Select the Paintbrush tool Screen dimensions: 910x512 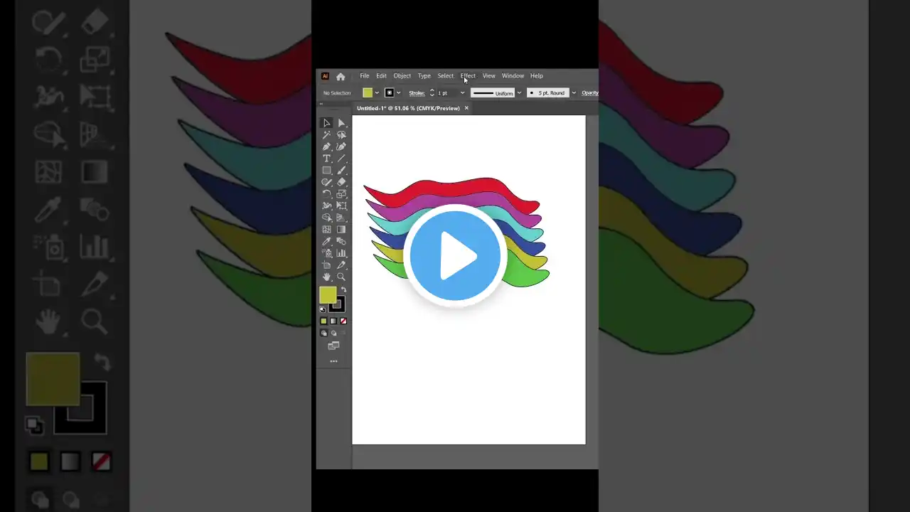tap(341, 171)
